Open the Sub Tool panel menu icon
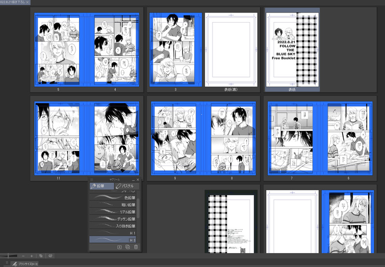385x267 pixels. point(92,179)
